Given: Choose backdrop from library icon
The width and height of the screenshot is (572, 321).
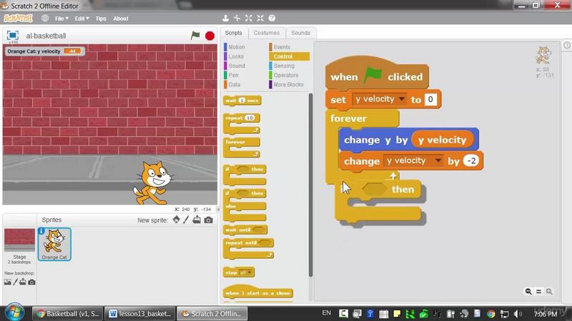Looking at the screenshot, I should click(8, 282).
